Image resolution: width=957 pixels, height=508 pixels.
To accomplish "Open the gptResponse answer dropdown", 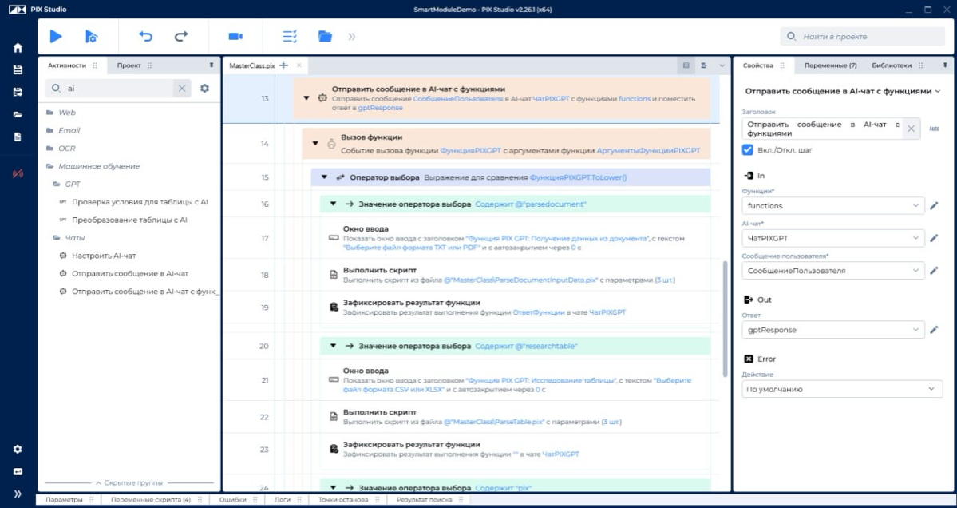I will [833, 330].
